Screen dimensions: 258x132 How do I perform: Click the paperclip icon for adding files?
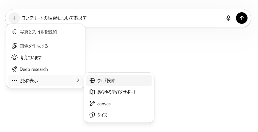point(14,32)
